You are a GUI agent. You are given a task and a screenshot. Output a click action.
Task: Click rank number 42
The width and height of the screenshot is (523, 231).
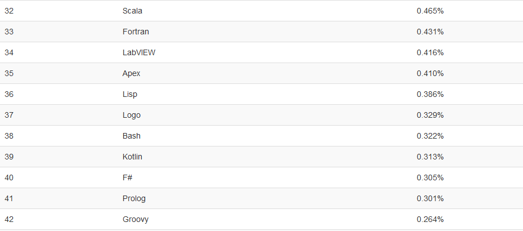(9, 219)
